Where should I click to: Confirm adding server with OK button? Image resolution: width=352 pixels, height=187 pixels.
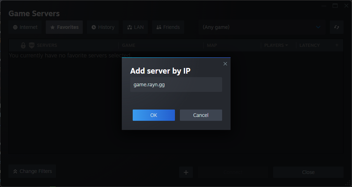153,115
